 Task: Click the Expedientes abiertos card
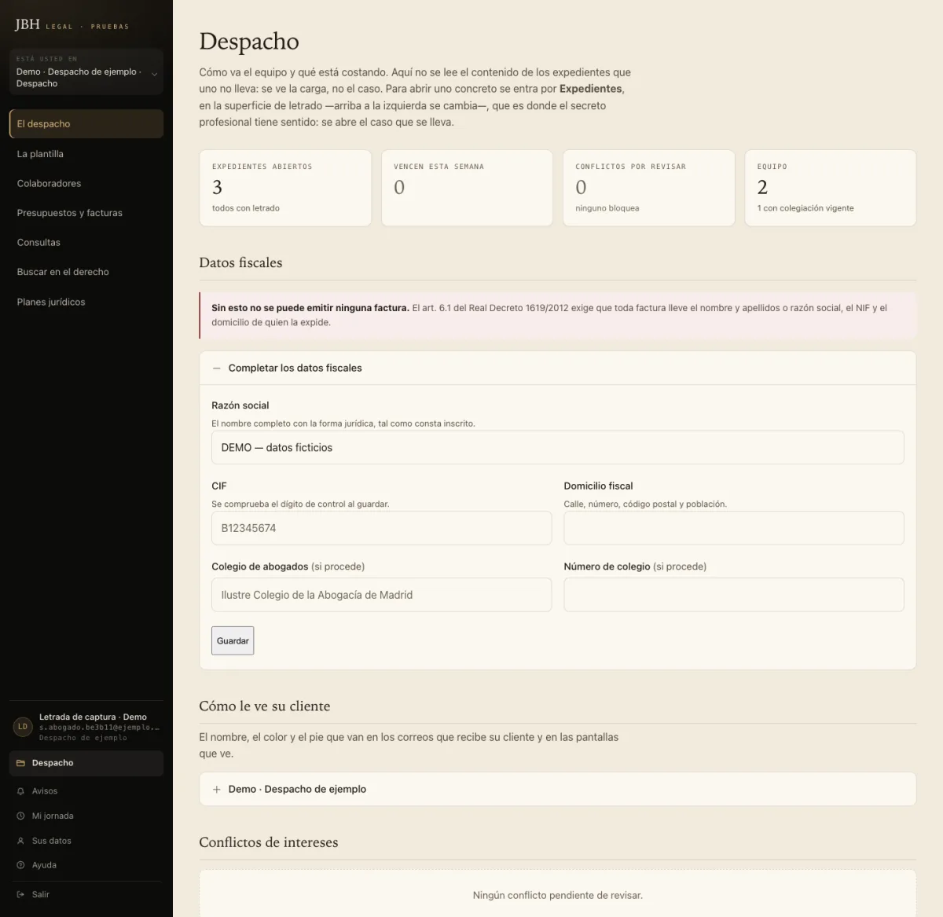click(x=285, y=188)
